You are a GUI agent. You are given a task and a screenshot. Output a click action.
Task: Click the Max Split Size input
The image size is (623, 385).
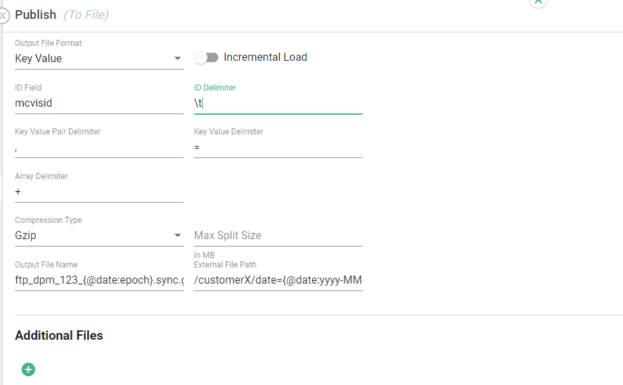(278, 236)
